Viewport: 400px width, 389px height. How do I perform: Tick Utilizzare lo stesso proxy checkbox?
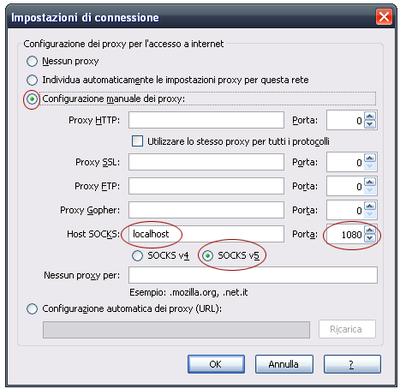point(137,141)
